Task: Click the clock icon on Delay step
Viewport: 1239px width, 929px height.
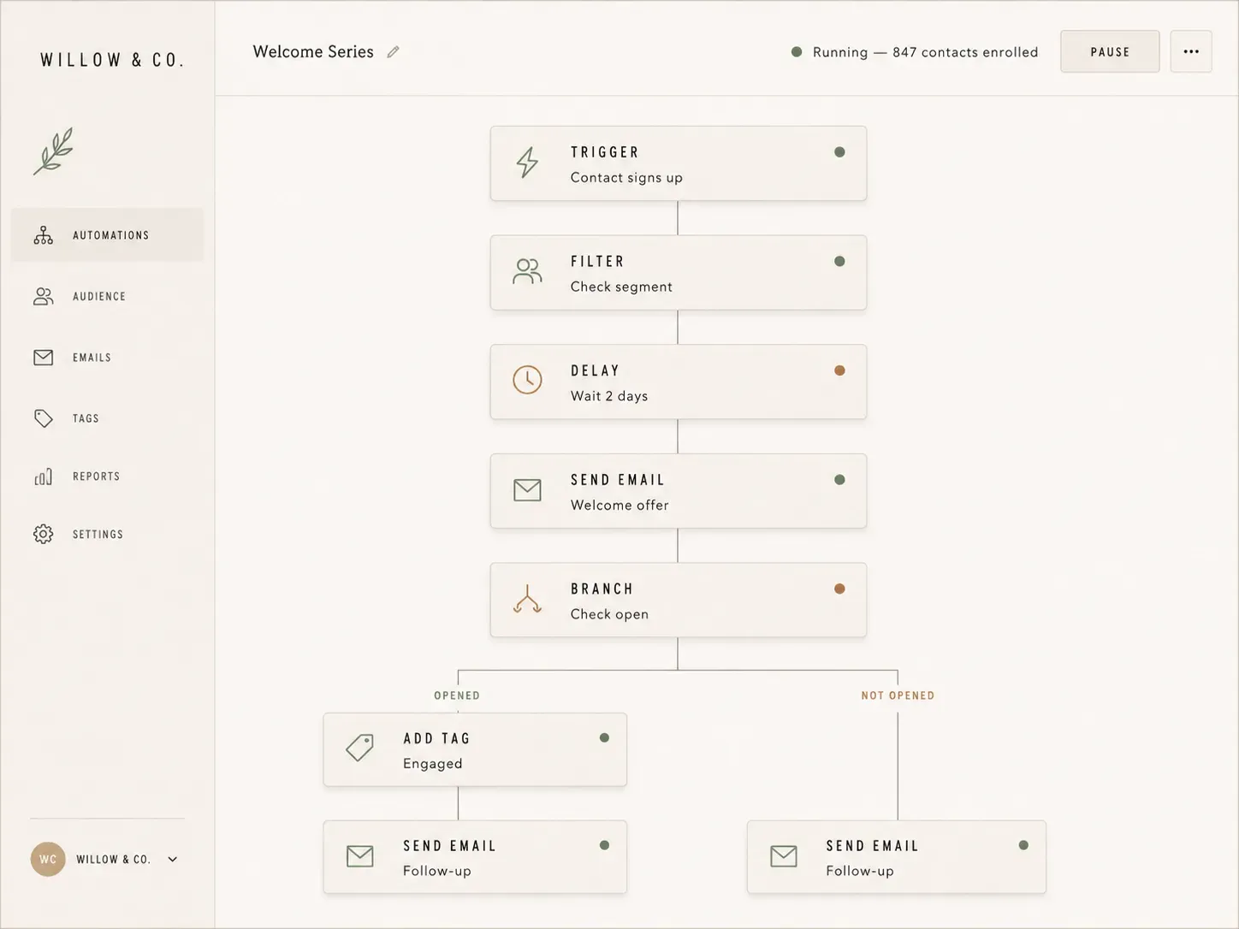Action: coord(527,380)
